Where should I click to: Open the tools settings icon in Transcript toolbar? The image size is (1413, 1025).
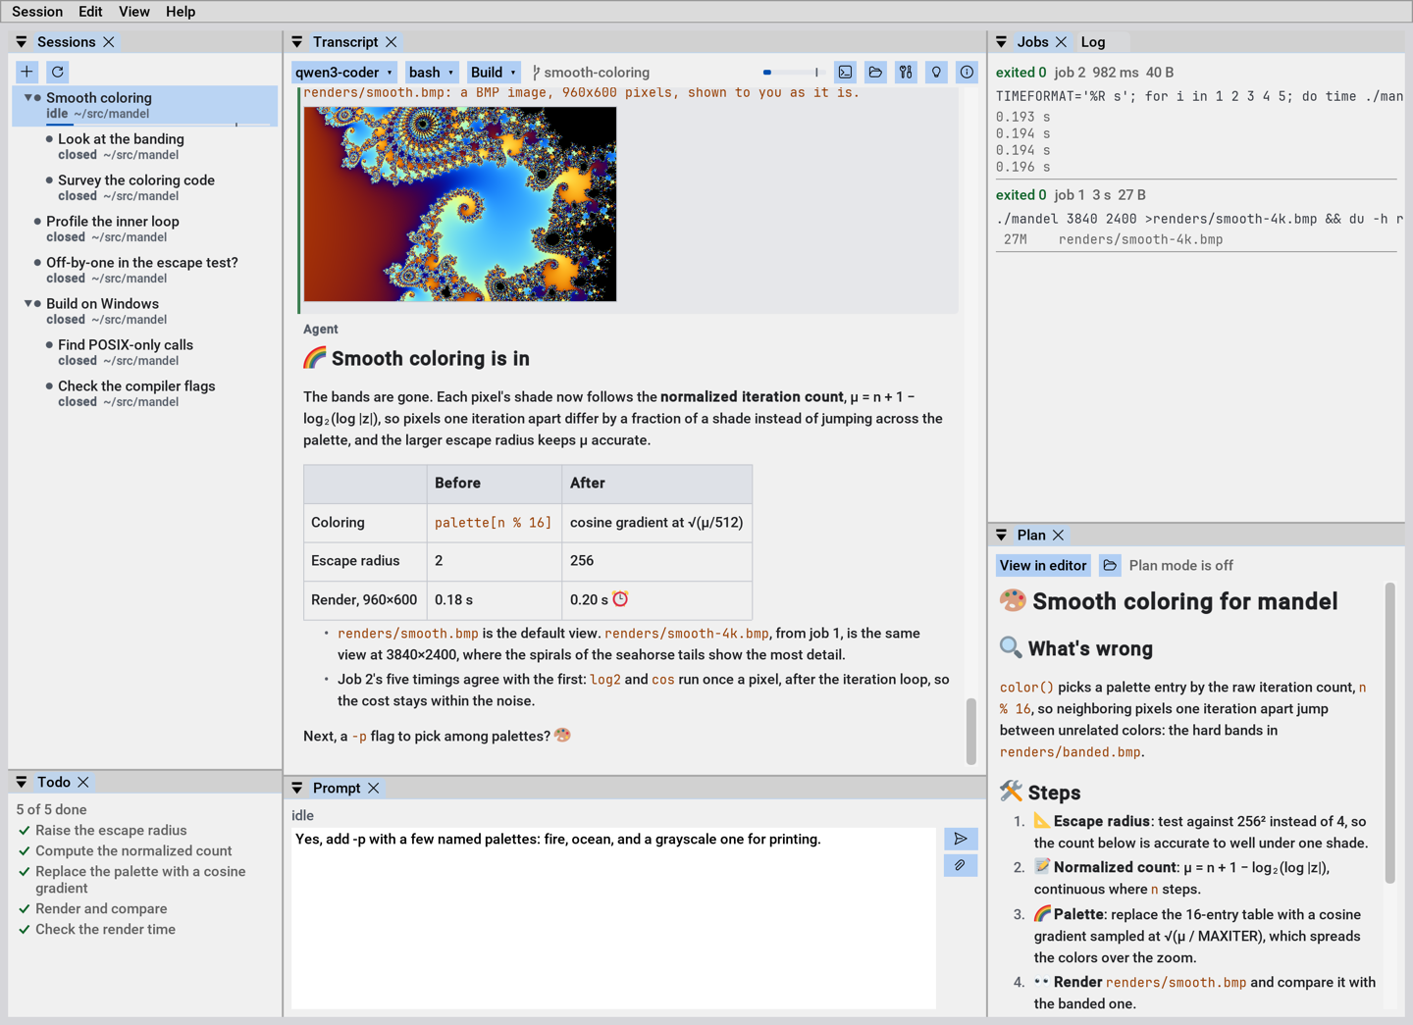(x=906, y=72)
